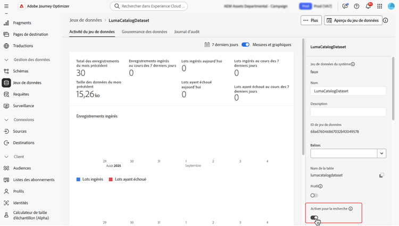The image size is (399, 226).
Task: Click the sample size calculator flask icon
Action: [x=6, y=215]
